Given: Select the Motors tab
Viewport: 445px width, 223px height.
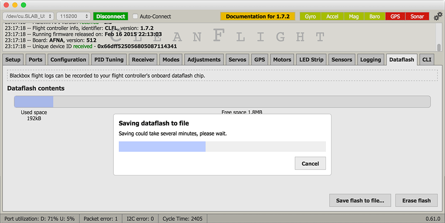Looking at the screenshot, I should (x=282, y=60).
